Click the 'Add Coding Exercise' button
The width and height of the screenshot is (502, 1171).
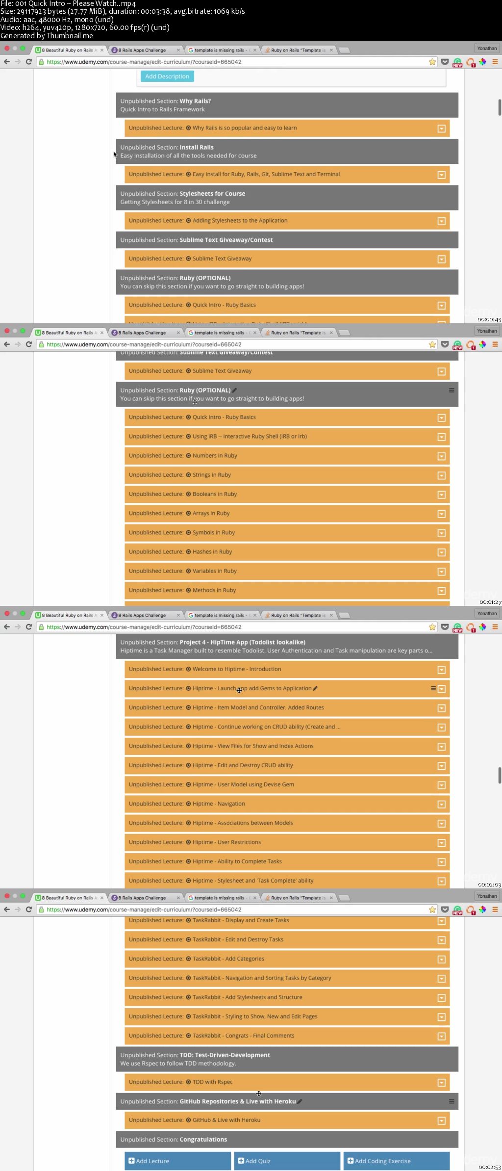click(397, 1161)
